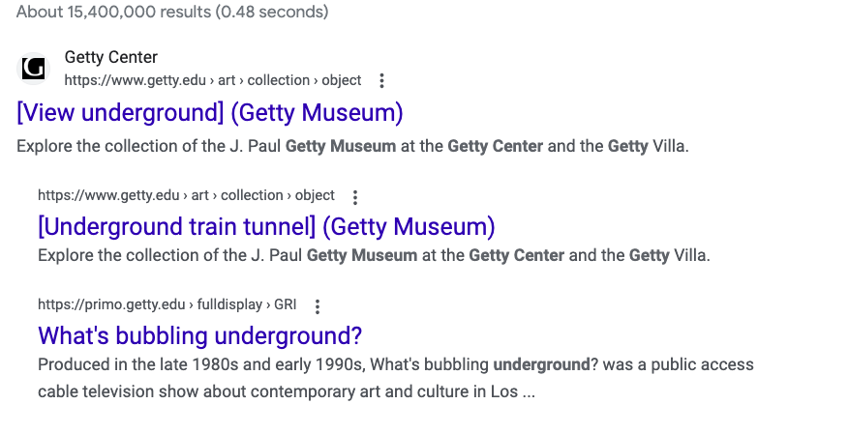Viewport: 849px width, 433px height.
Task: Click bold underground word in last snippet
Action: [x=541, y=364]
